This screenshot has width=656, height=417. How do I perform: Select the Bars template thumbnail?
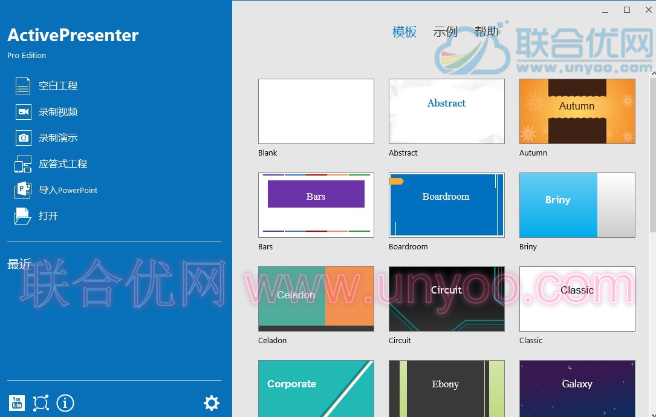pyautogui.click(x=316, y=205)
